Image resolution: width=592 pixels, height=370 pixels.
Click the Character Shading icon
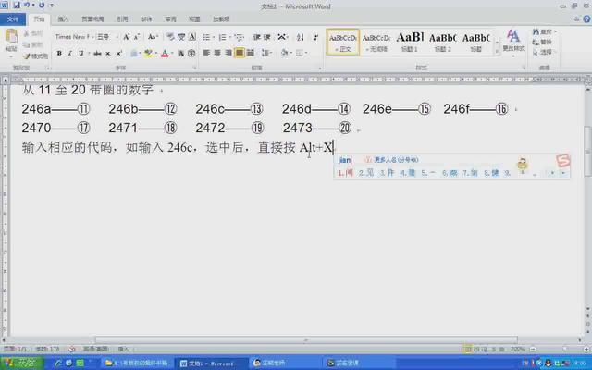coord(181,54)
